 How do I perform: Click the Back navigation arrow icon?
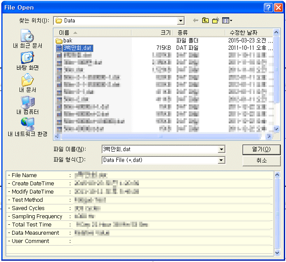[195, 20]
